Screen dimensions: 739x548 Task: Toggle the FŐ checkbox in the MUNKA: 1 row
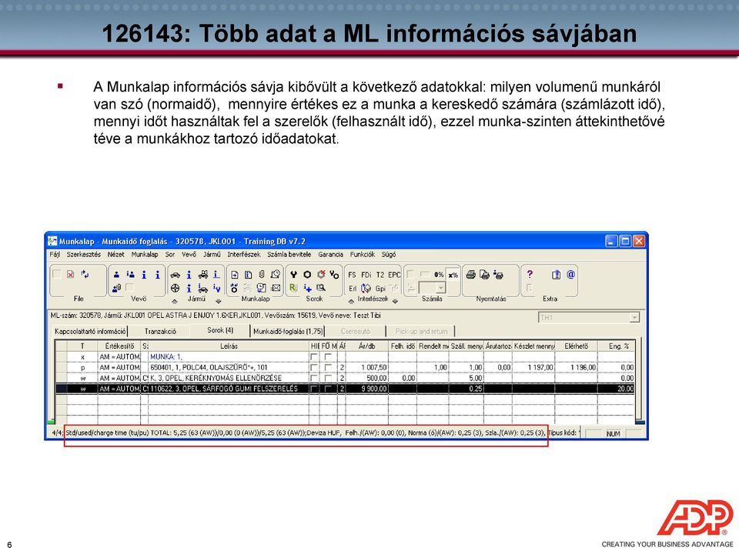click(328, 356)
